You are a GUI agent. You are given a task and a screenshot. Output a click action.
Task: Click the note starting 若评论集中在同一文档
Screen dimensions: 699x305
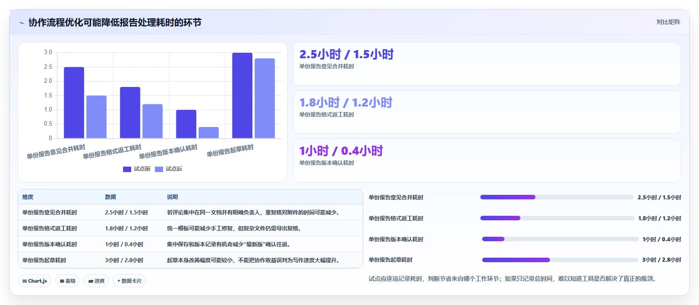253,213
